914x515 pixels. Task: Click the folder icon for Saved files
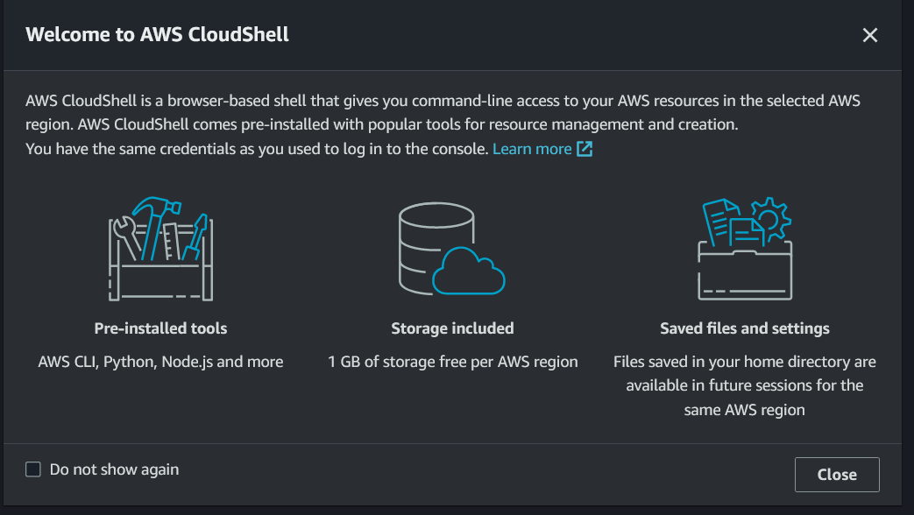point(745,249)
